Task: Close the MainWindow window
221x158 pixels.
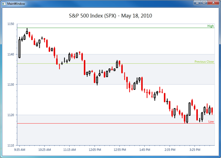Action: pos(213,3)
